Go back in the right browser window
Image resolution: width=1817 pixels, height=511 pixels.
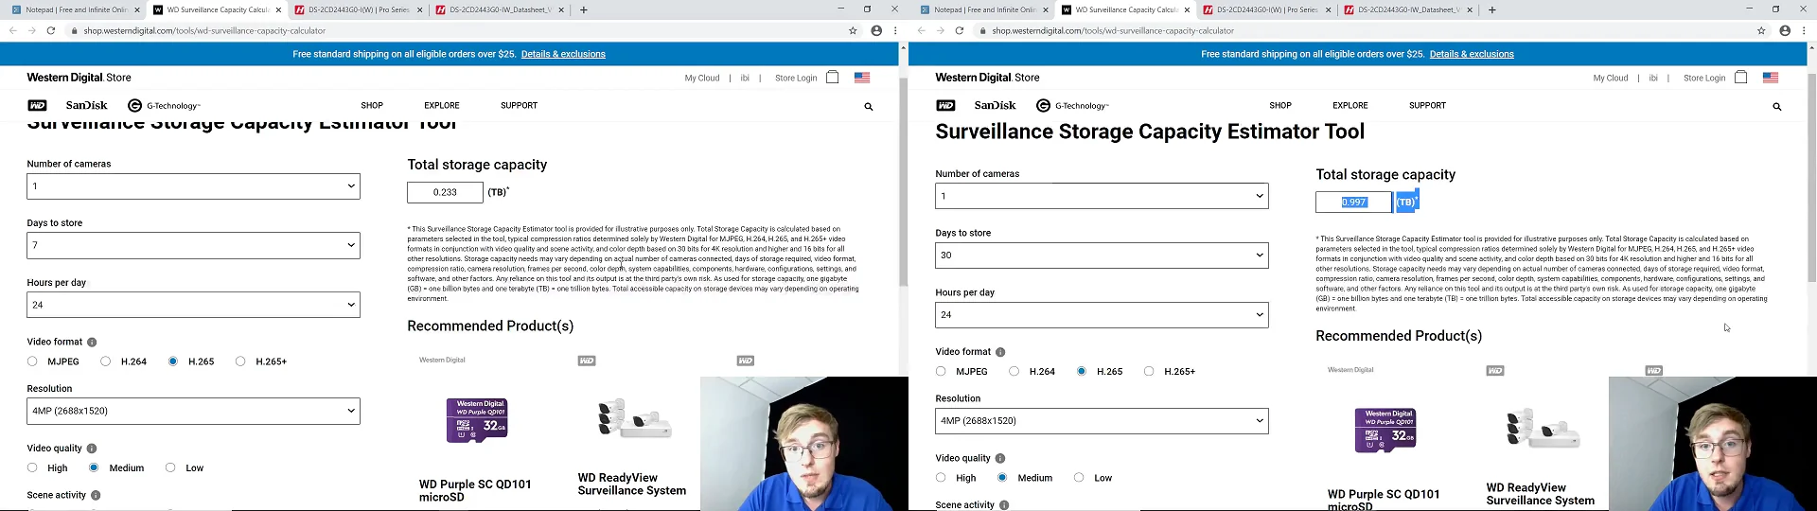point(921,30)
